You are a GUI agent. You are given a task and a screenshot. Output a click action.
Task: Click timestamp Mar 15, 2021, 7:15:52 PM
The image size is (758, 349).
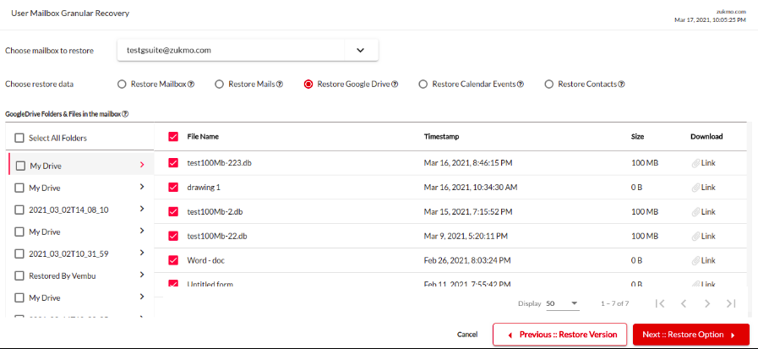(468, 212)
